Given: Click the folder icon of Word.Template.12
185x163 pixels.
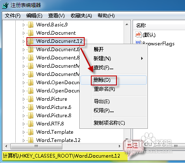Looking at the screenshot, I should click(x=31, y=140).
